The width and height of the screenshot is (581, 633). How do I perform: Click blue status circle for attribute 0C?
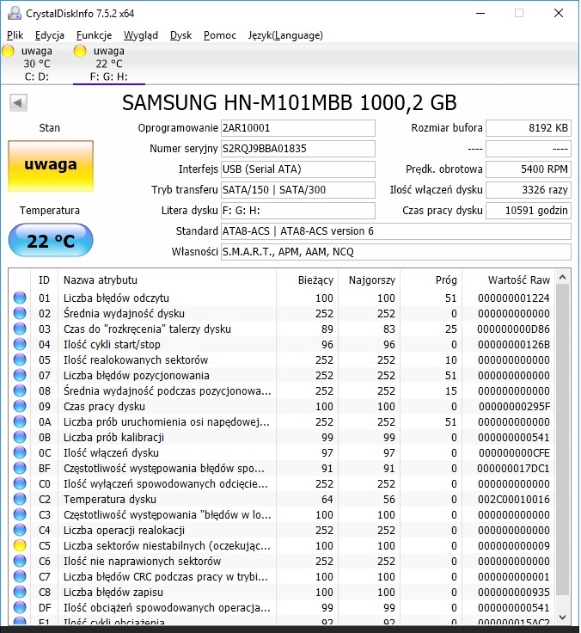pyautogui.click(x=20, y=452)
